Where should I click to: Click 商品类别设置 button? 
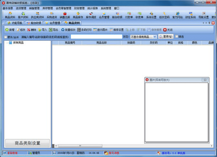point(27,143)
